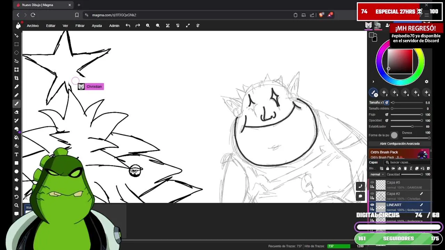Select the Eraser tool
The width and height of the screenshot is (445, 250).
(x=16, y=112)
